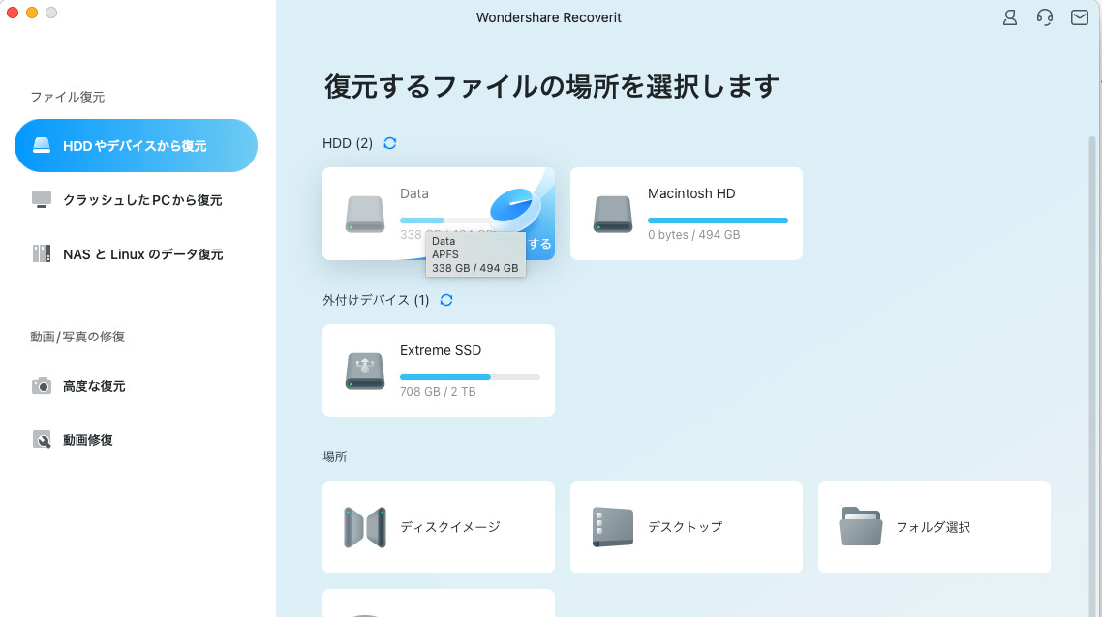Screen dimensions: 1102x617
Task: Select the Extreme SSD drive name
Action: (441, 350)
